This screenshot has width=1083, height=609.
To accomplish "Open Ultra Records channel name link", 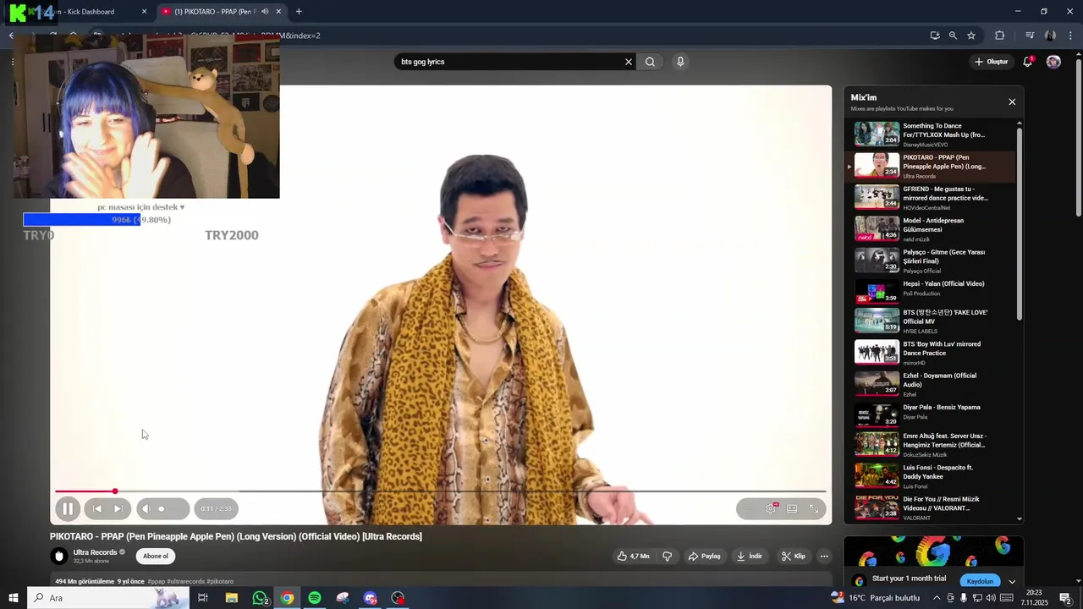I will (x=95, y=552).
